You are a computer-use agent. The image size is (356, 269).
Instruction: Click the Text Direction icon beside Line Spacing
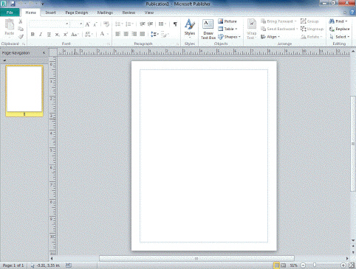[164, 34]
